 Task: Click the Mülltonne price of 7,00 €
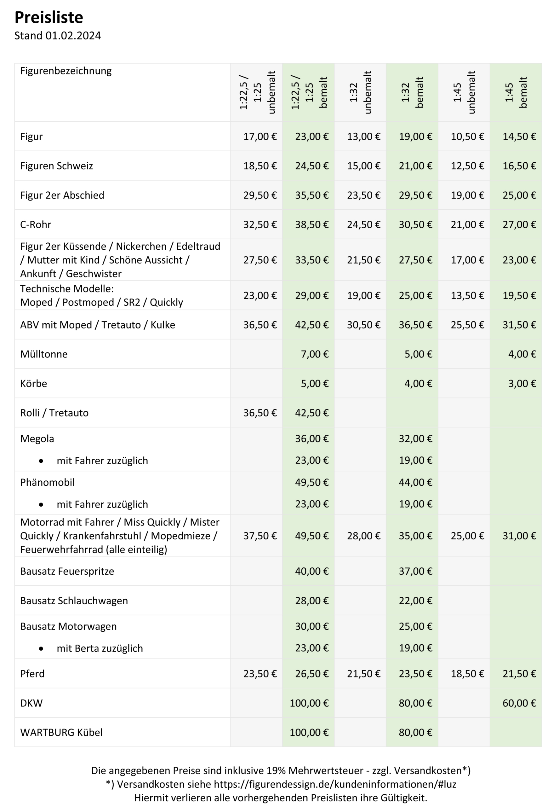click(314, 354)
